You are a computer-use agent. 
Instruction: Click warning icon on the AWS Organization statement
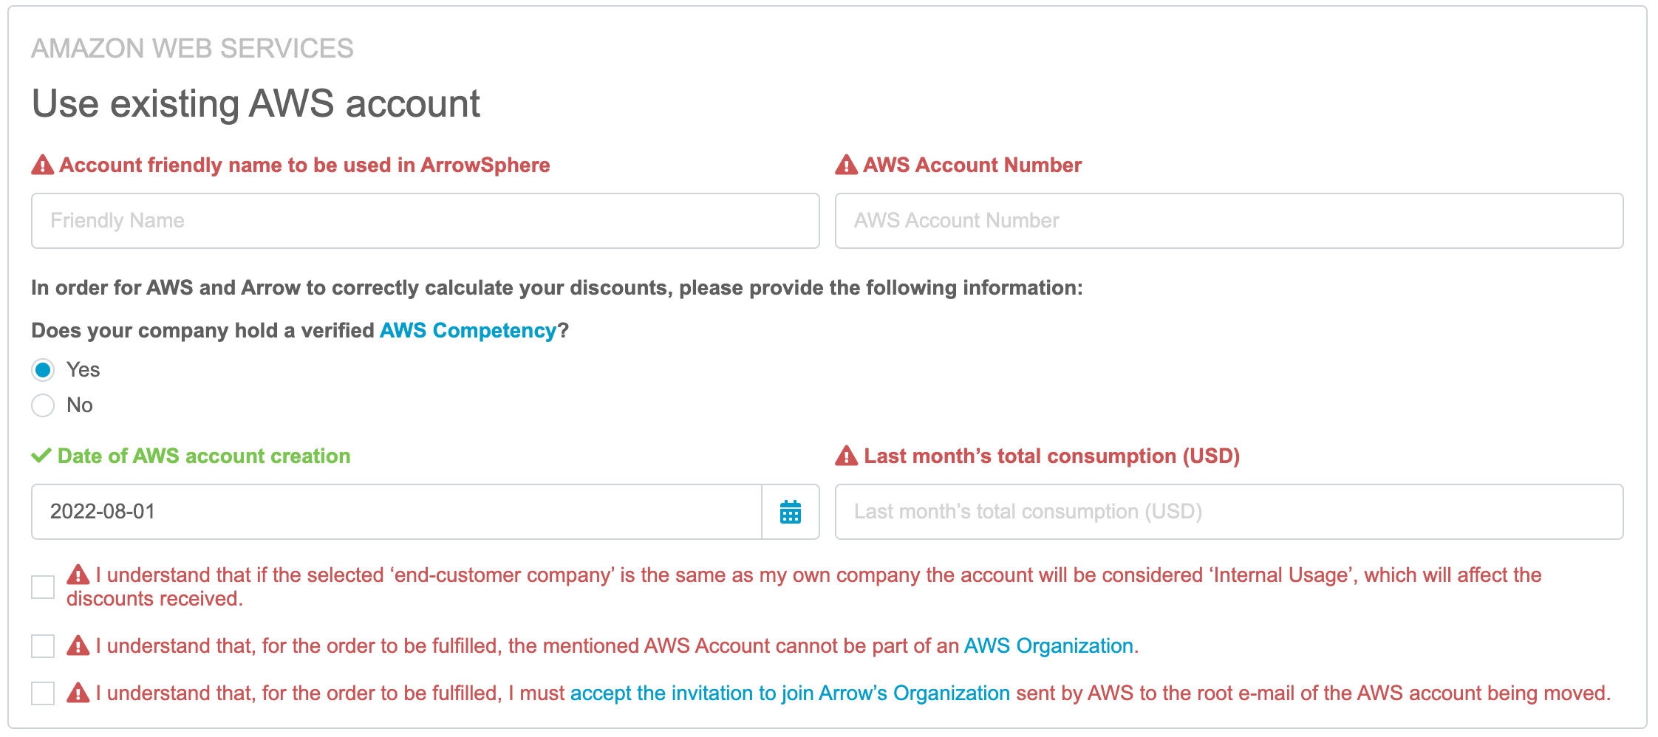pyautogui.click(x=78, y=645)
